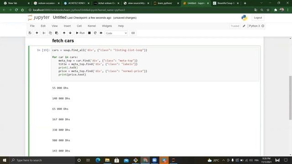Open the browser zoom magnifier icon

pyautogui.click(x=262, y=10)
